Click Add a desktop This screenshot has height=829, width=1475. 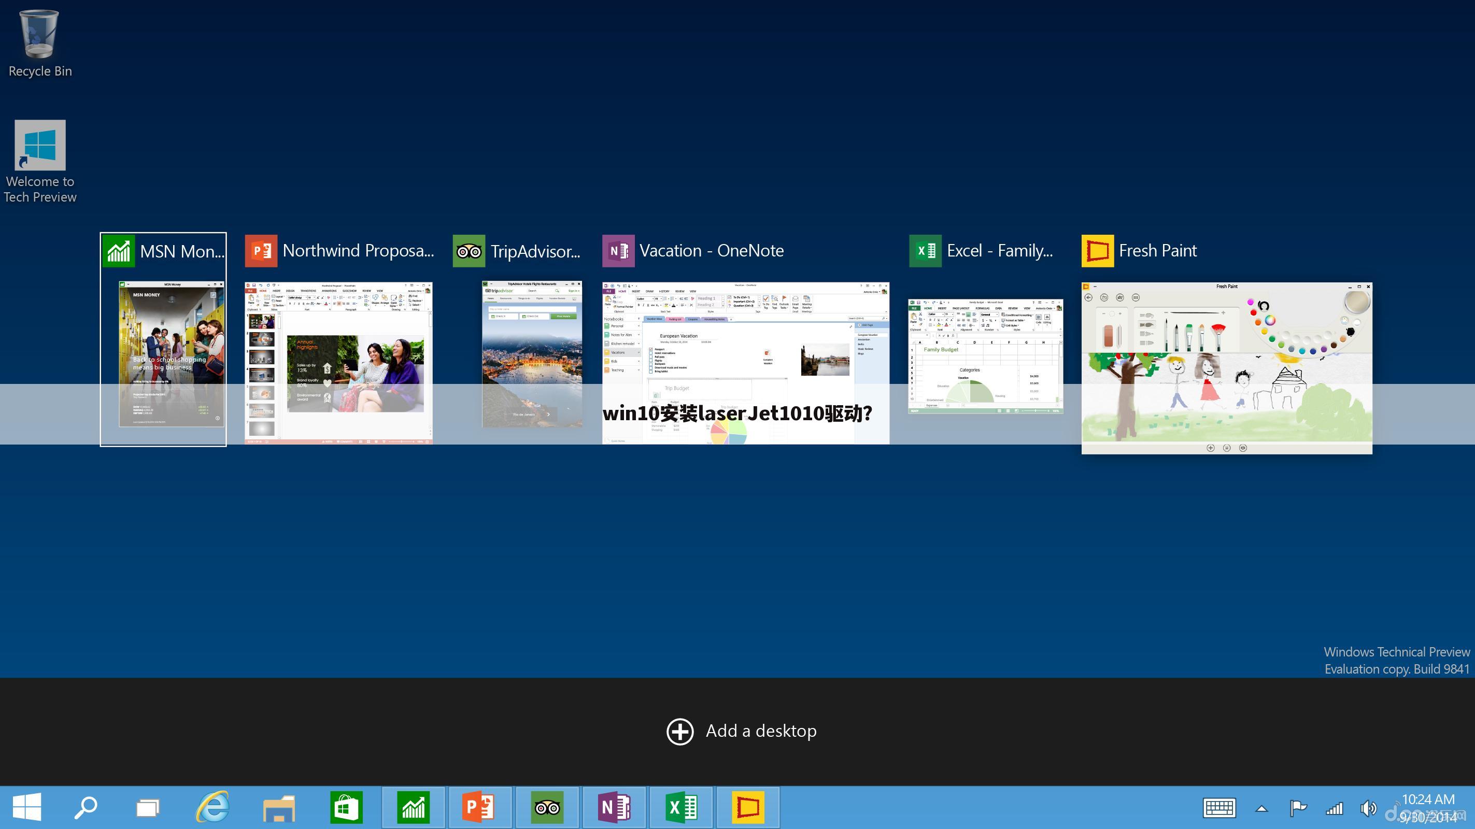tap(742, 731)
